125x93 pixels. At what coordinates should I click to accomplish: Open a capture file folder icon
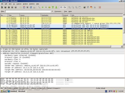(x=20, y=7)
